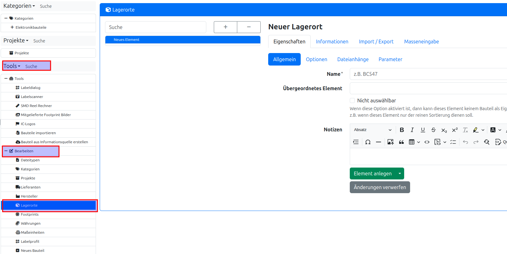Screen dimensions: 507x254
Task: Switch to the Import / Export tab
Action: click(x=376, y=42)
